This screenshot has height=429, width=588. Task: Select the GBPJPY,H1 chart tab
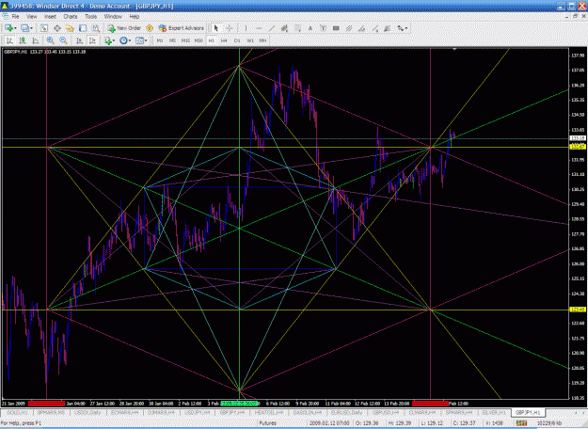pyautogui.click(x=528, y=412)
